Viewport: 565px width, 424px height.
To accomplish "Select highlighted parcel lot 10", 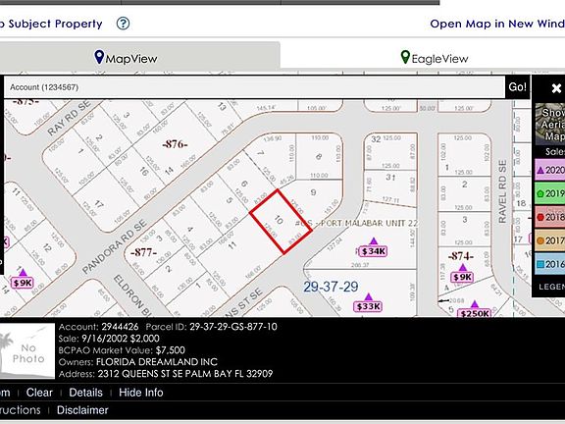I will (281, 222).
